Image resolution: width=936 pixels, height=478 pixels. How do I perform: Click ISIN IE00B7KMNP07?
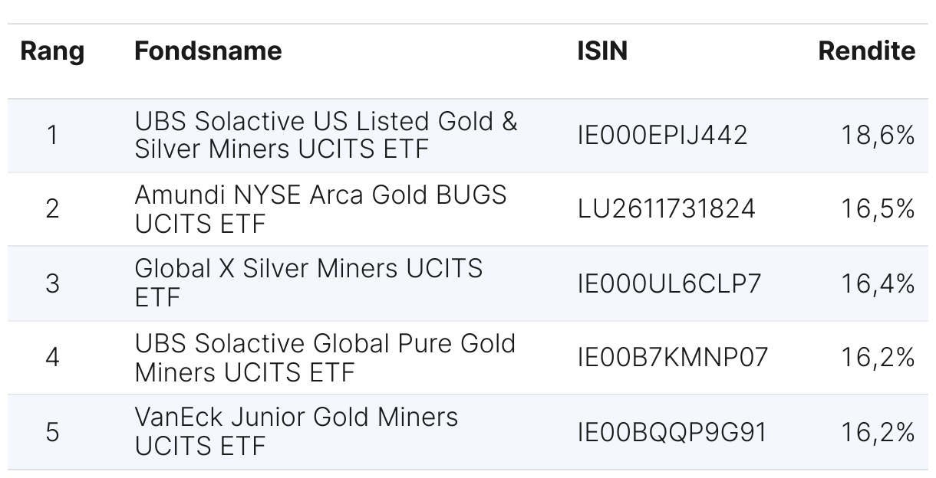[x=672, y=358]
